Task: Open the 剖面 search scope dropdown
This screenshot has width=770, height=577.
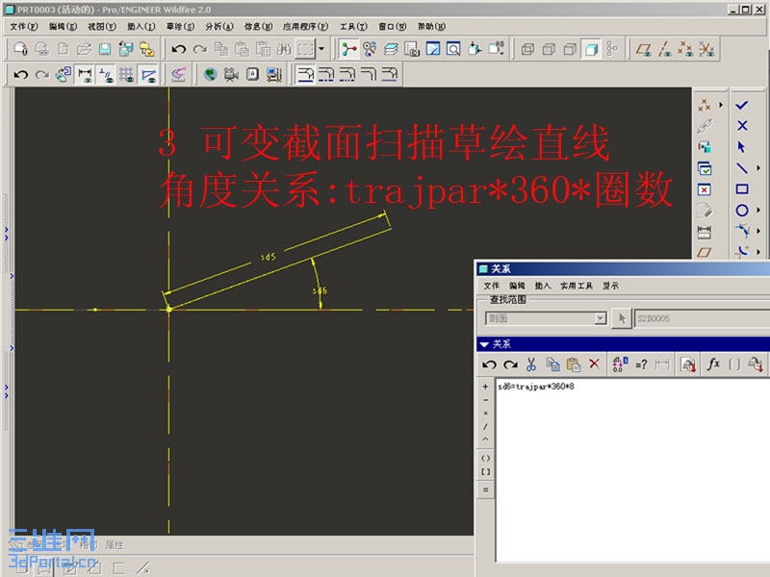Action: [x=601, y=318]
